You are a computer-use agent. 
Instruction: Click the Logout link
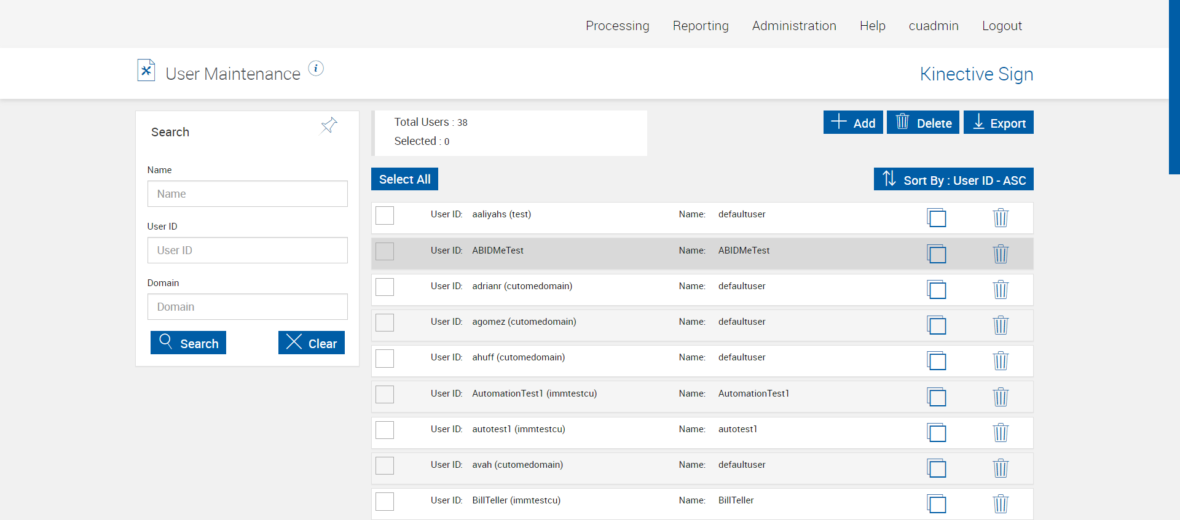[1002, 26]
